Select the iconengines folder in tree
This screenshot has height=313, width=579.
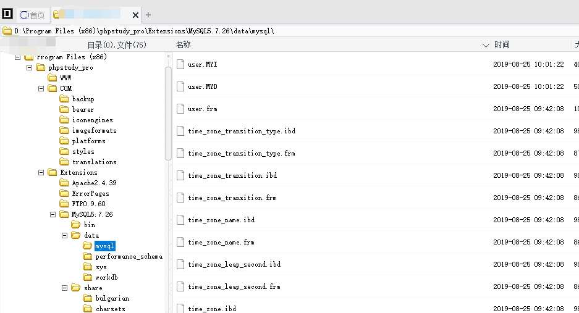pos(92,120)
